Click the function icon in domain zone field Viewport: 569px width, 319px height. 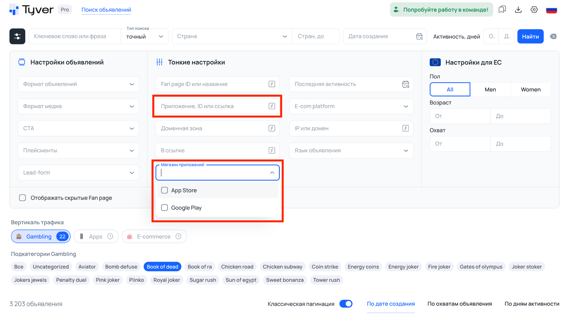coord(272,128)
